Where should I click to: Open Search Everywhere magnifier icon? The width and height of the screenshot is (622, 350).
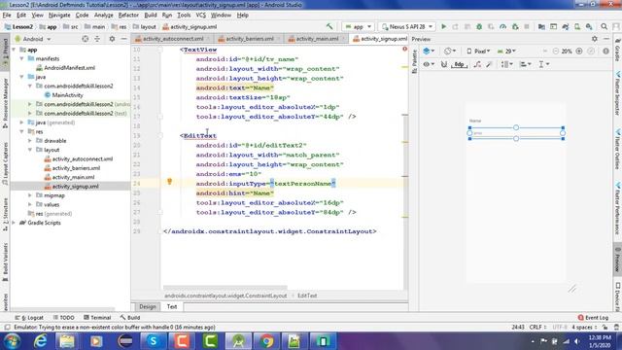(604, 26)
